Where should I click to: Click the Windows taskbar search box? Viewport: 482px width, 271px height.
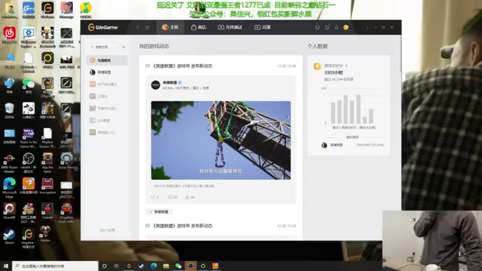tap(55, 266)
